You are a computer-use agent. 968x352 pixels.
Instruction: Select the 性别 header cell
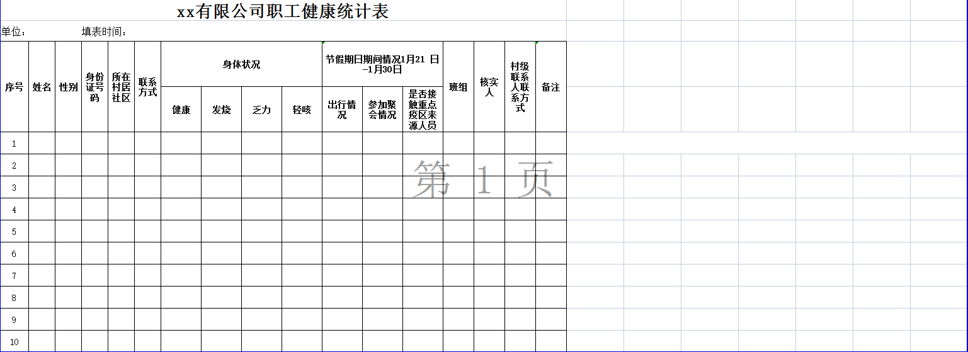click(x=69, y=87)
